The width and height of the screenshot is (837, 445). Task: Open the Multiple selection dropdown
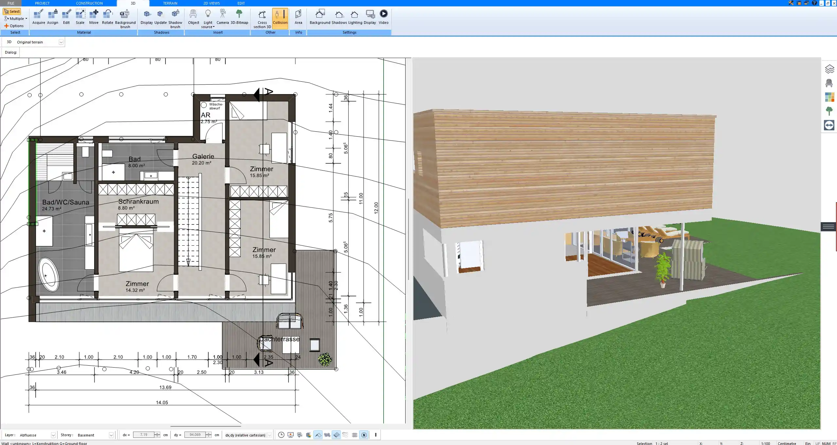(x=16, y=19)
